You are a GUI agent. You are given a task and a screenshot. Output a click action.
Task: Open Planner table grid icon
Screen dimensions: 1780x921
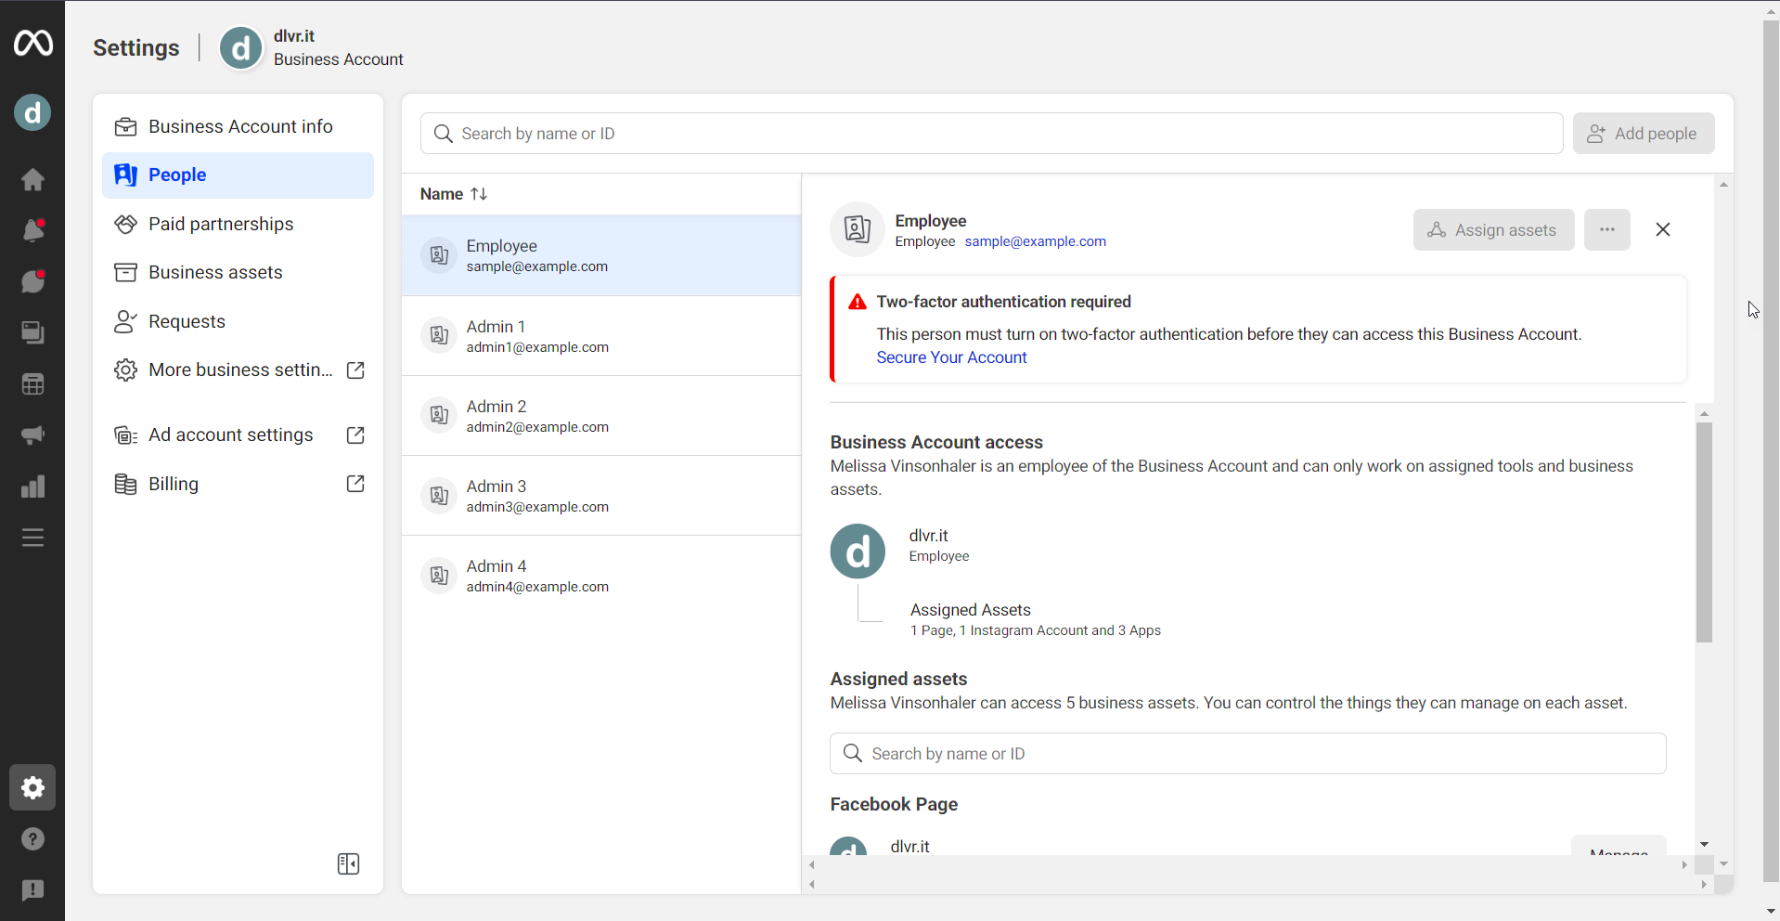click(x=32, y=383)
